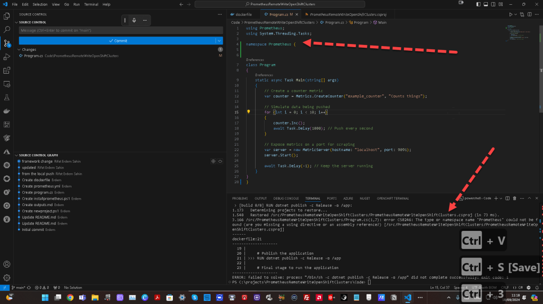Open run options dropdown next to play
543x304 pixels.
coord(515,14)
